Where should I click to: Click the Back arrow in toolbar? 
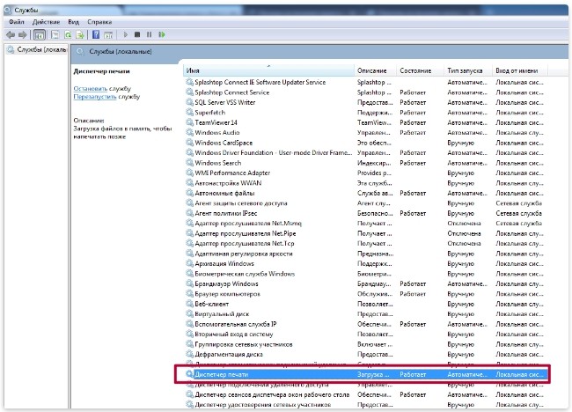click(x=11, y=34)
